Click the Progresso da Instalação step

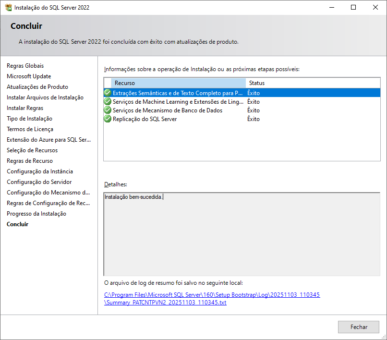pos(36,214)
